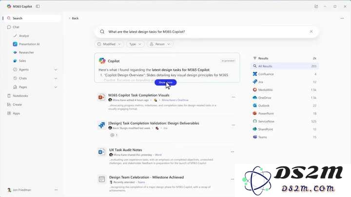Filter results by Outlook
The width and height of the screenshot is (351, 197).
click(x=285, y=106)
